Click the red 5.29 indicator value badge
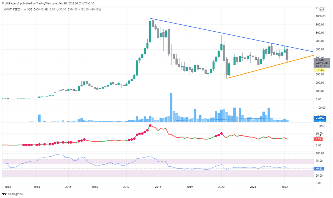The height and width of the screenshot is (198, 333). click(318, 139)
